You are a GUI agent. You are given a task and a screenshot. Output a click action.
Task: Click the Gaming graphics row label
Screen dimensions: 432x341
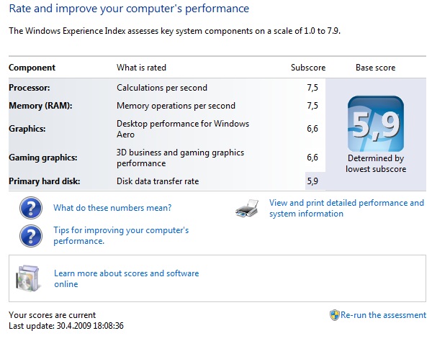coord(43,158)
